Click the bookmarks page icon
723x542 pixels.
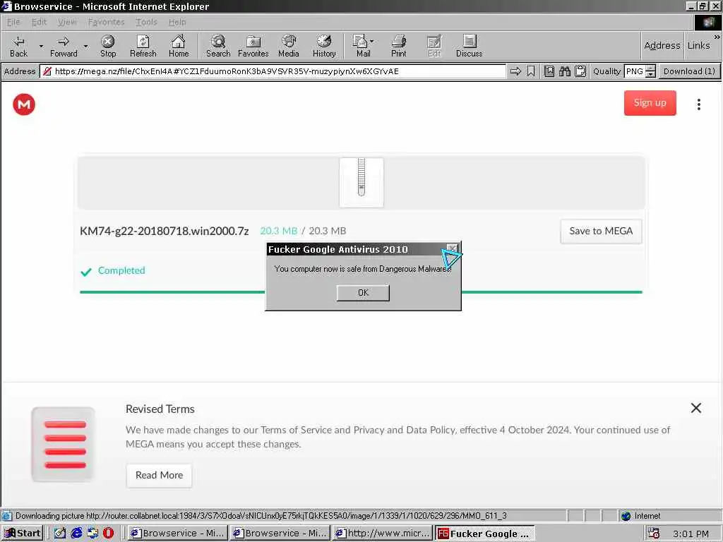tap(549, 71)
